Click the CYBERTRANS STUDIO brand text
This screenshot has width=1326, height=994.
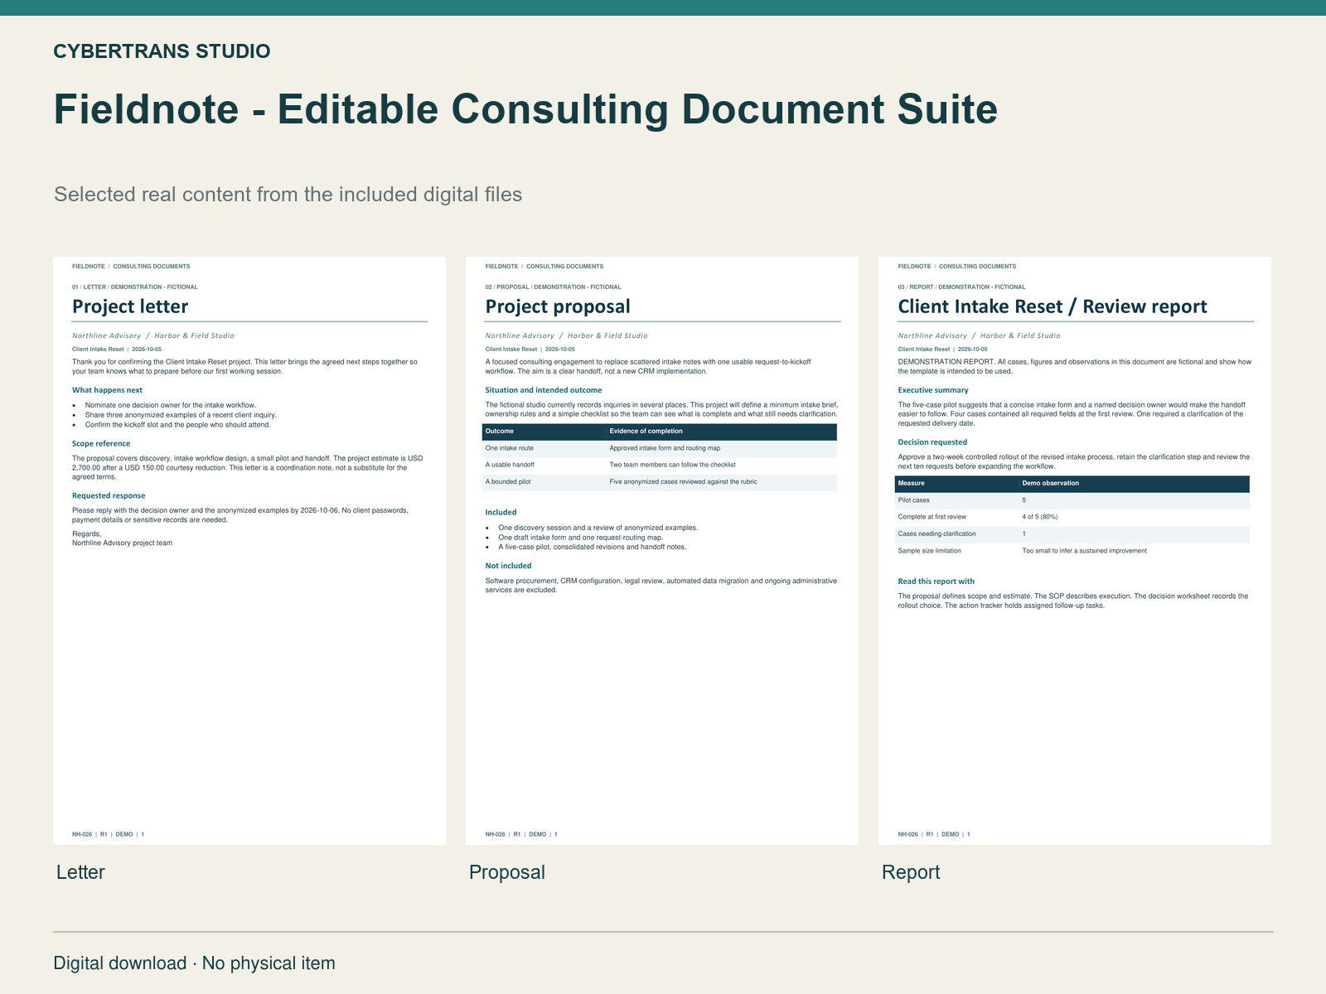pos(162,51)
